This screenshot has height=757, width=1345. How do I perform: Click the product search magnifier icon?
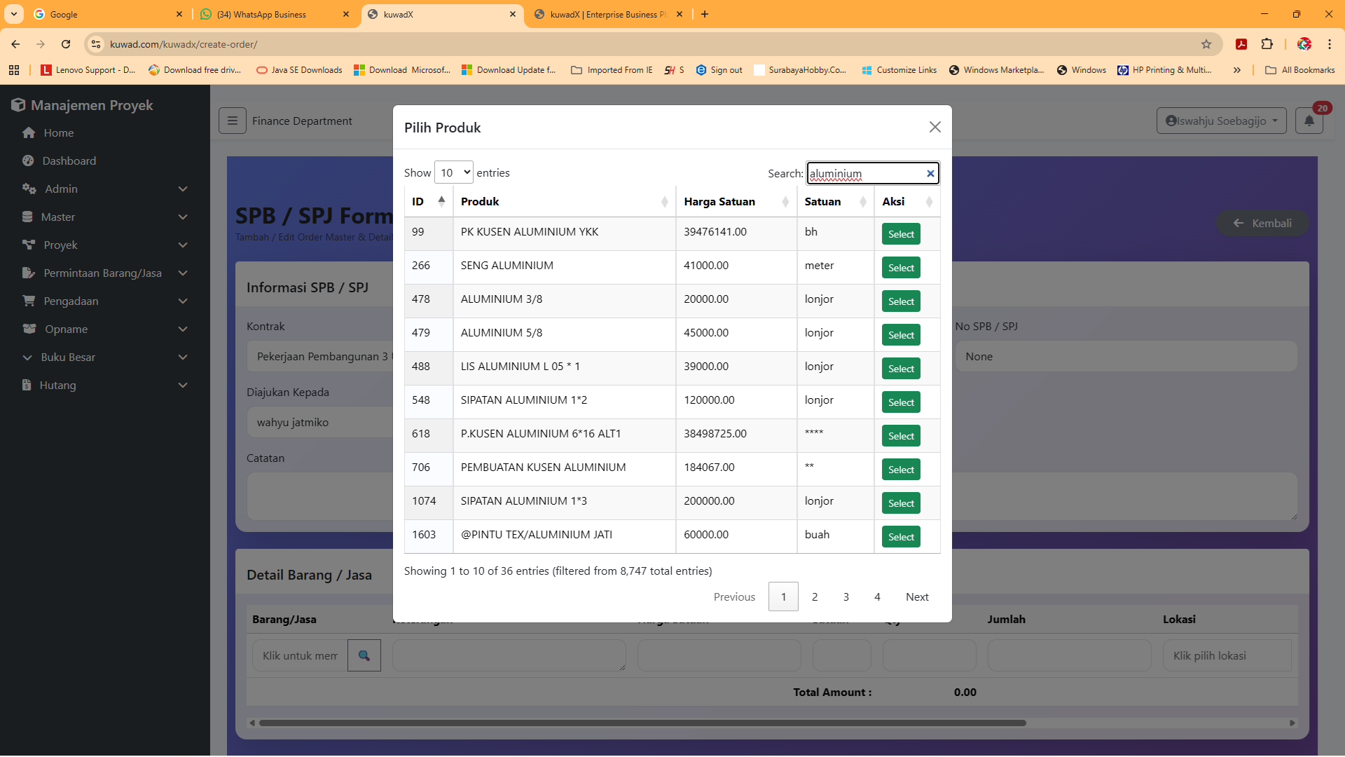click(364, 655)
